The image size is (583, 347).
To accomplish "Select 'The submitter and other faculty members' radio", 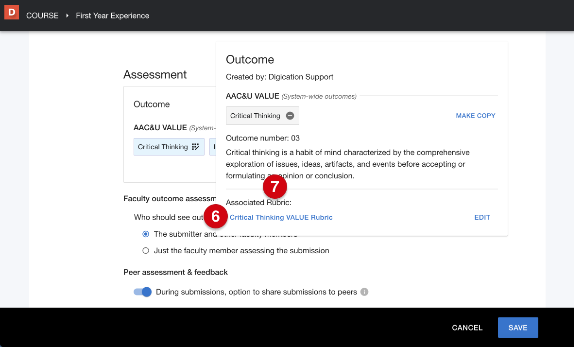I will pyautogui.click(x=146, y=234).
